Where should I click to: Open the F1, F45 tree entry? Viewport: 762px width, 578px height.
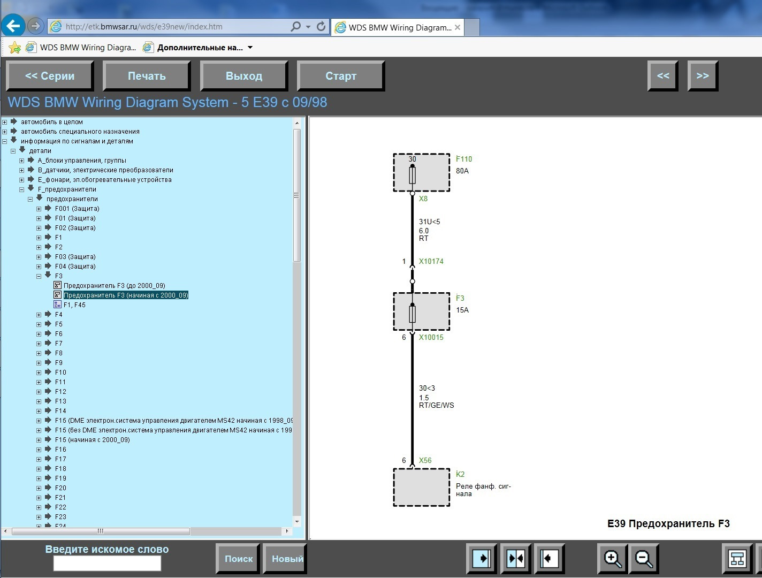tap(74, 305)
